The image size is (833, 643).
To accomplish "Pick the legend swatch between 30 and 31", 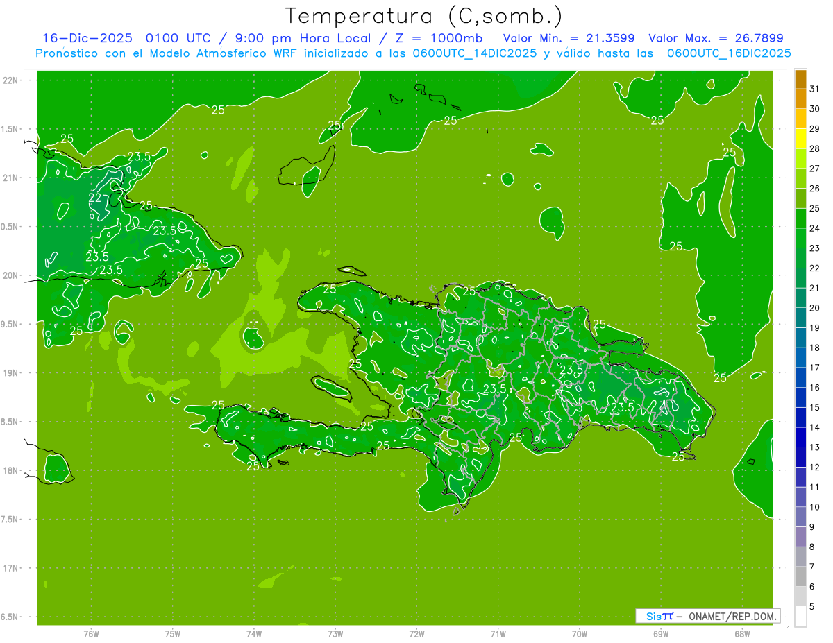I will click(x=800, y=99).
